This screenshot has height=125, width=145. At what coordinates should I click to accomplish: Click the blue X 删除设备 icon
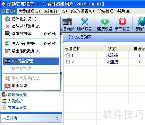click(x=85, y=22)
